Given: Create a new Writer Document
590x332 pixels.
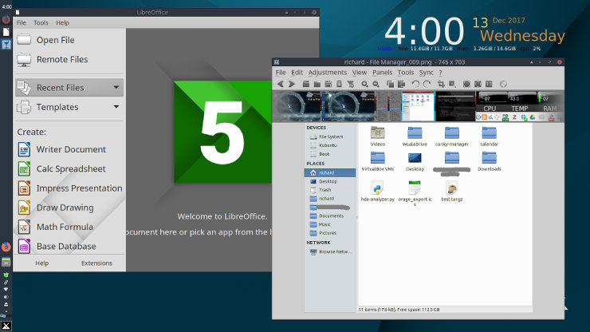Looking at the screenshot, I should tap(62, 149).
